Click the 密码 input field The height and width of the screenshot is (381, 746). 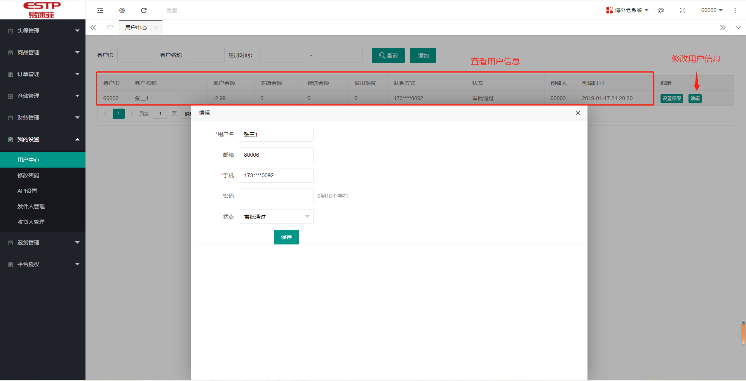[276, 196]
